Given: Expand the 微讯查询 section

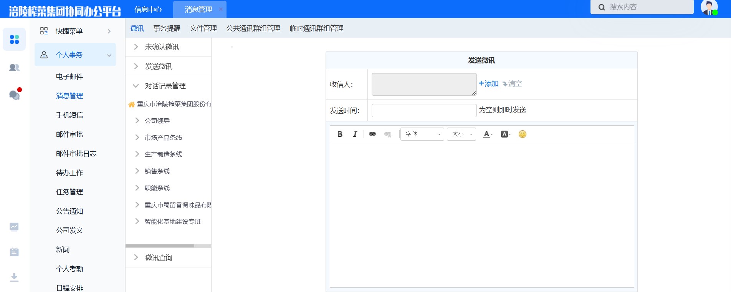Looking at the screenshot, I should coord(136,258).
